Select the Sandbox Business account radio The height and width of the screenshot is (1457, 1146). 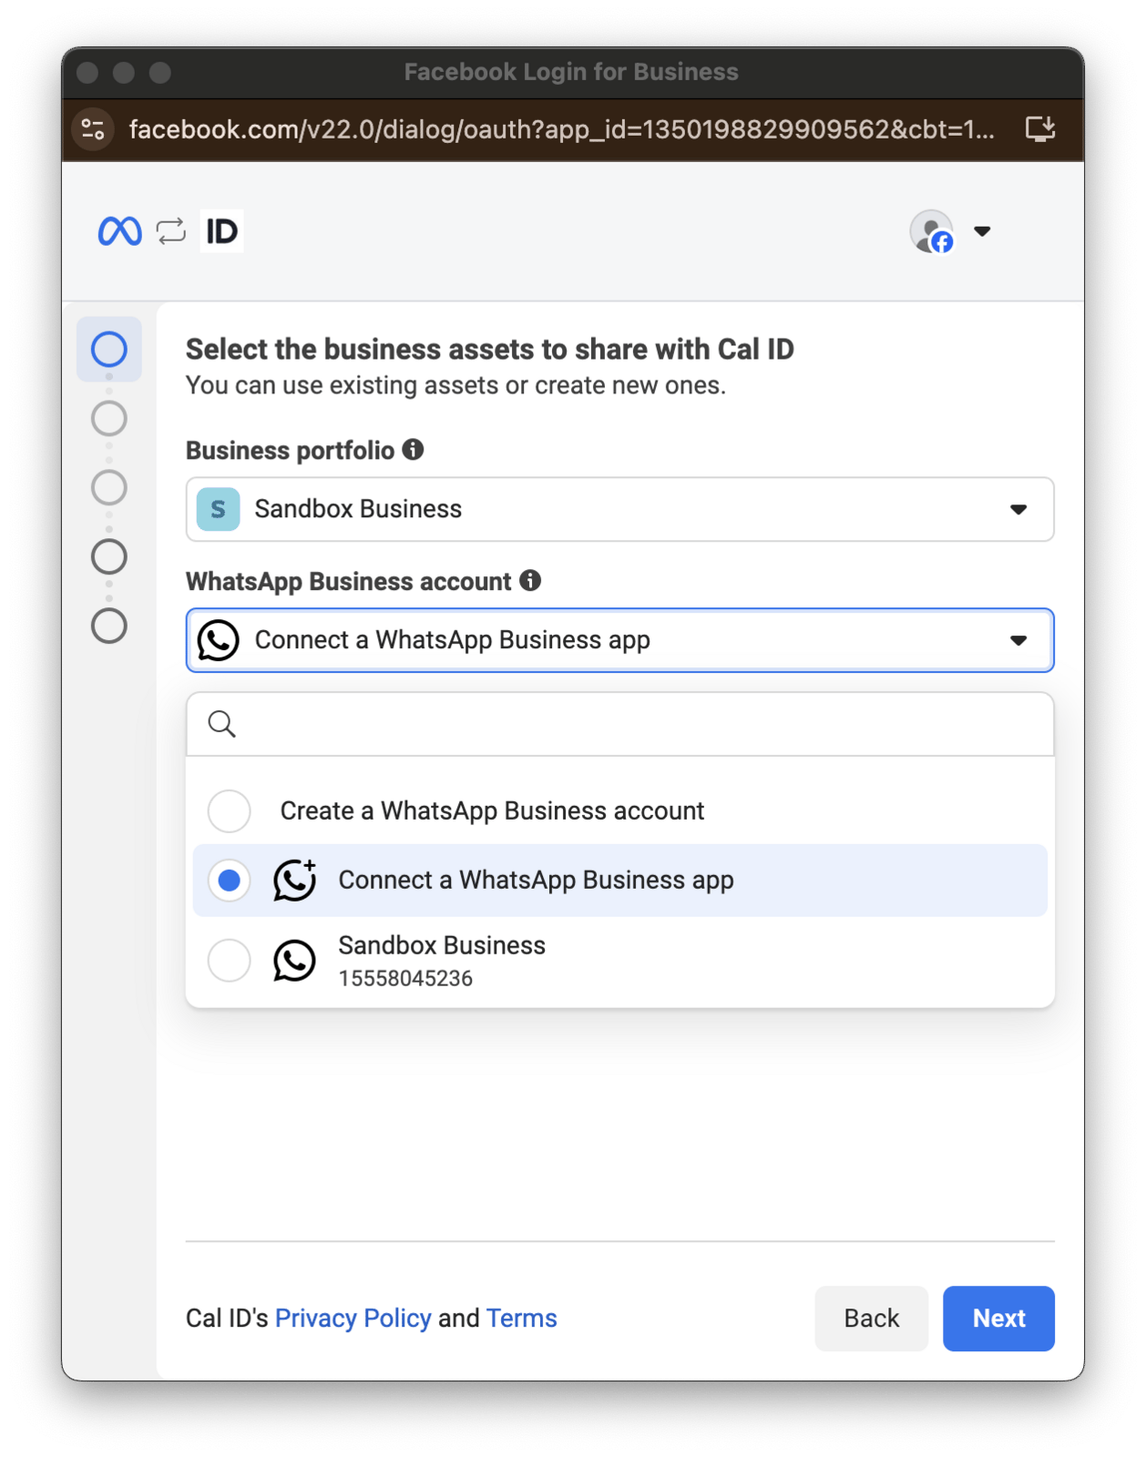pos(229,961)
